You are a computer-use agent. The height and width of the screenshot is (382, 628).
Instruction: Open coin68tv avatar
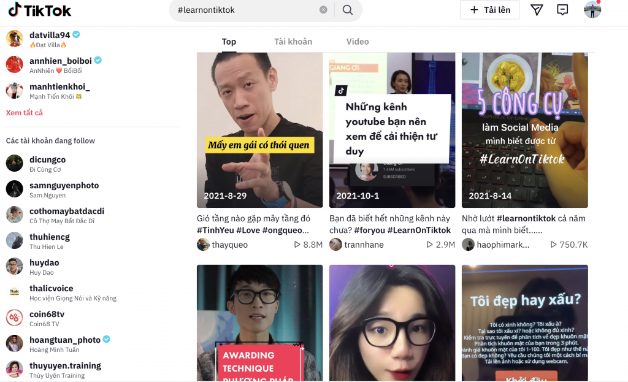click(x=15, y=318)
